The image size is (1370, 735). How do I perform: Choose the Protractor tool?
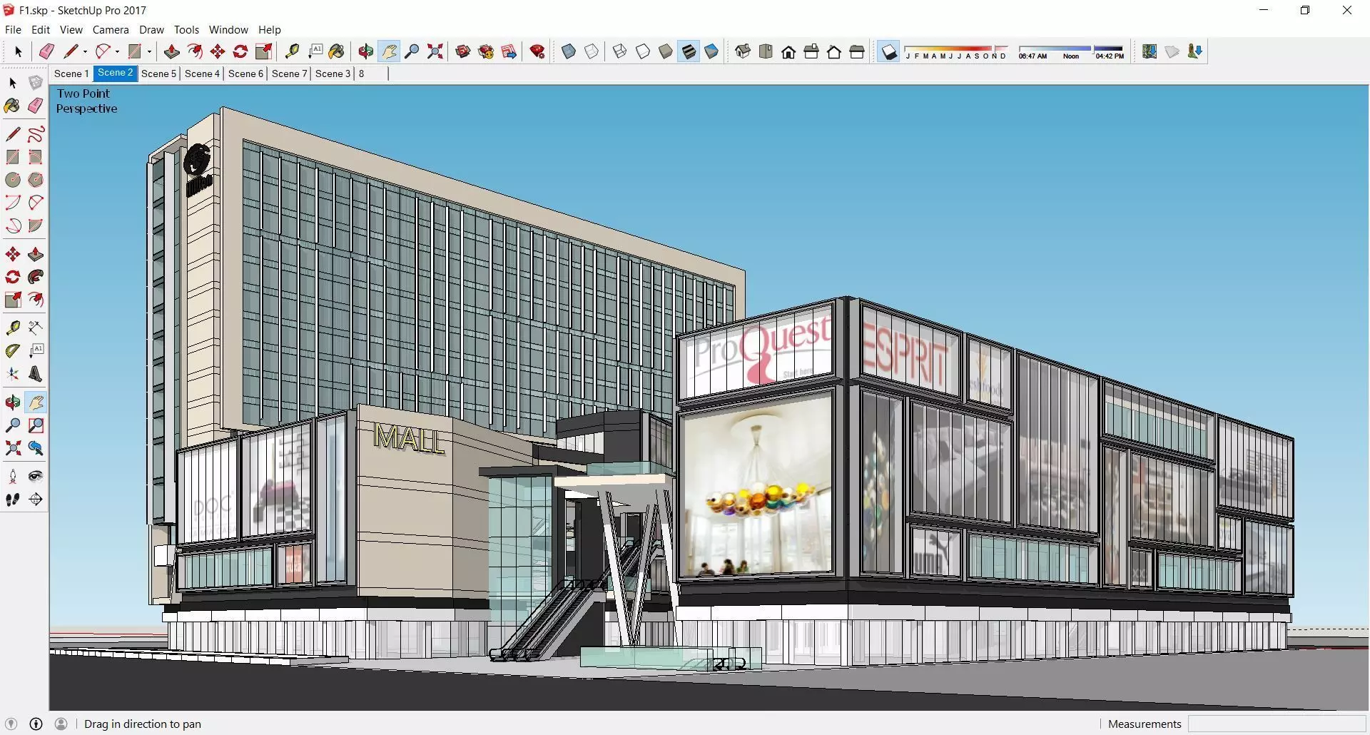(13, 350)
